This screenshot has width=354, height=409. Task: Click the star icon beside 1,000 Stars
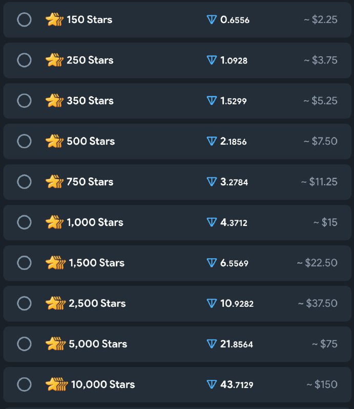pyautogui.click(x=54, y=222)
